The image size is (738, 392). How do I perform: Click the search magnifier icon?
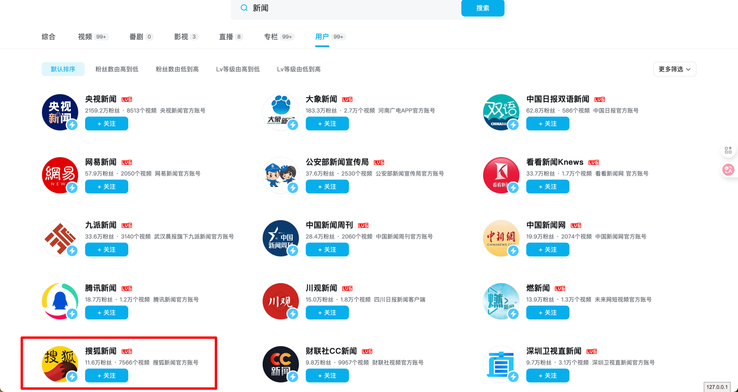coord(244,8)
